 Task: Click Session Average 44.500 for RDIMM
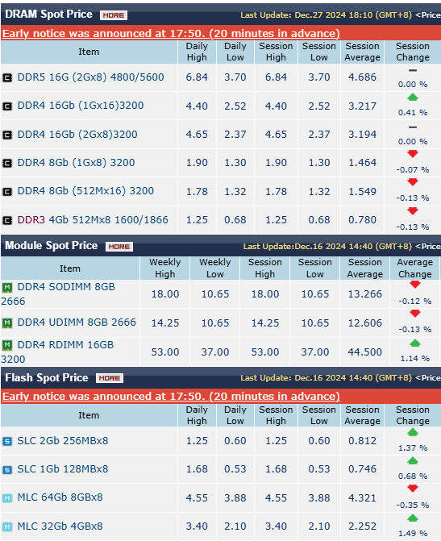365,352
